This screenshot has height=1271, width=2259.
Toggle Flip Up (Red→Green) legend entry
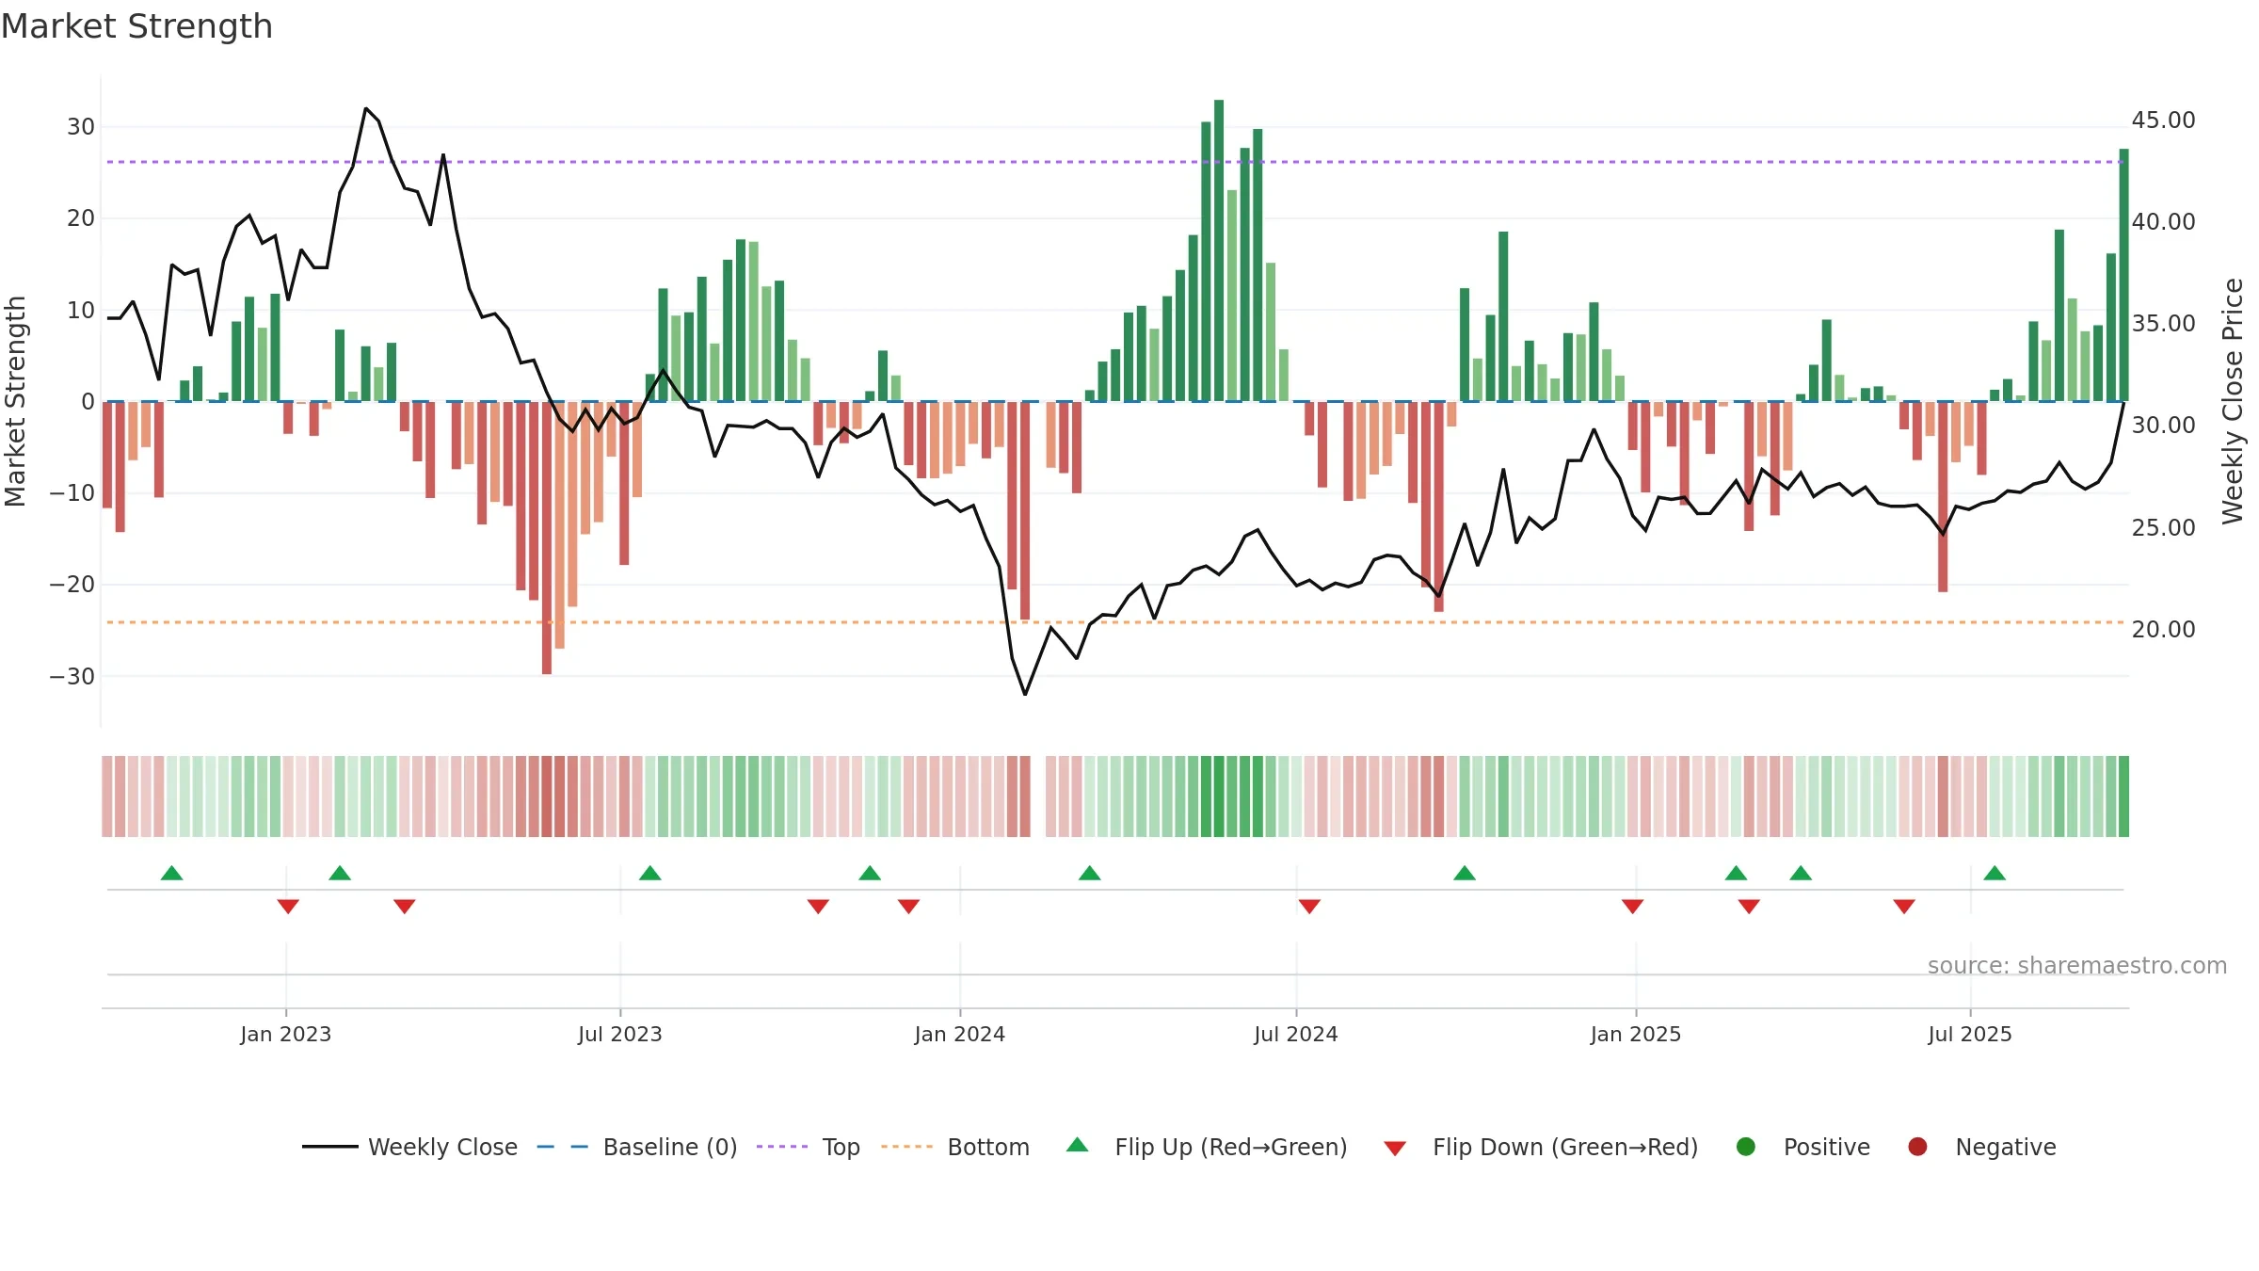click(x=1207, y=1147)
